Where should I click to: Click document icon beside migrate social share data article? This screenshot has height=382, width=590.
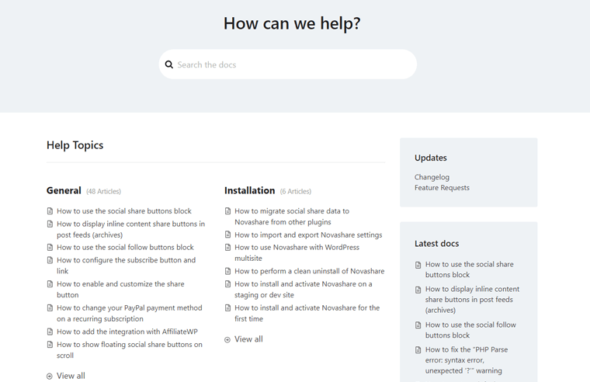227,210
